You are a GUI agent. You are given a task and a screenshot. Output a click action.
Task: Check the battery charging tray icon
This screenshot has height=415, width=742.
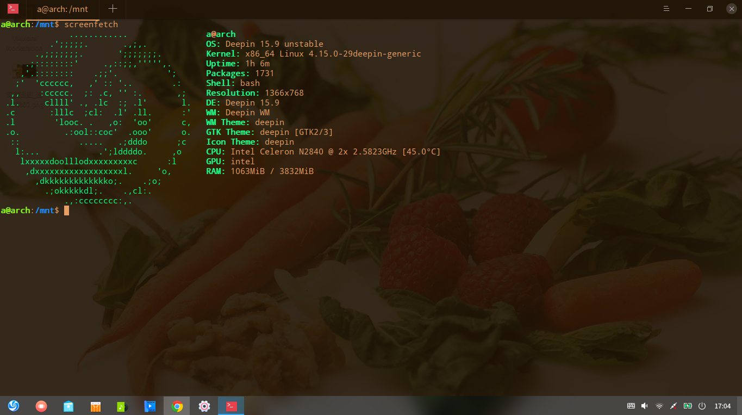[688, 406]
